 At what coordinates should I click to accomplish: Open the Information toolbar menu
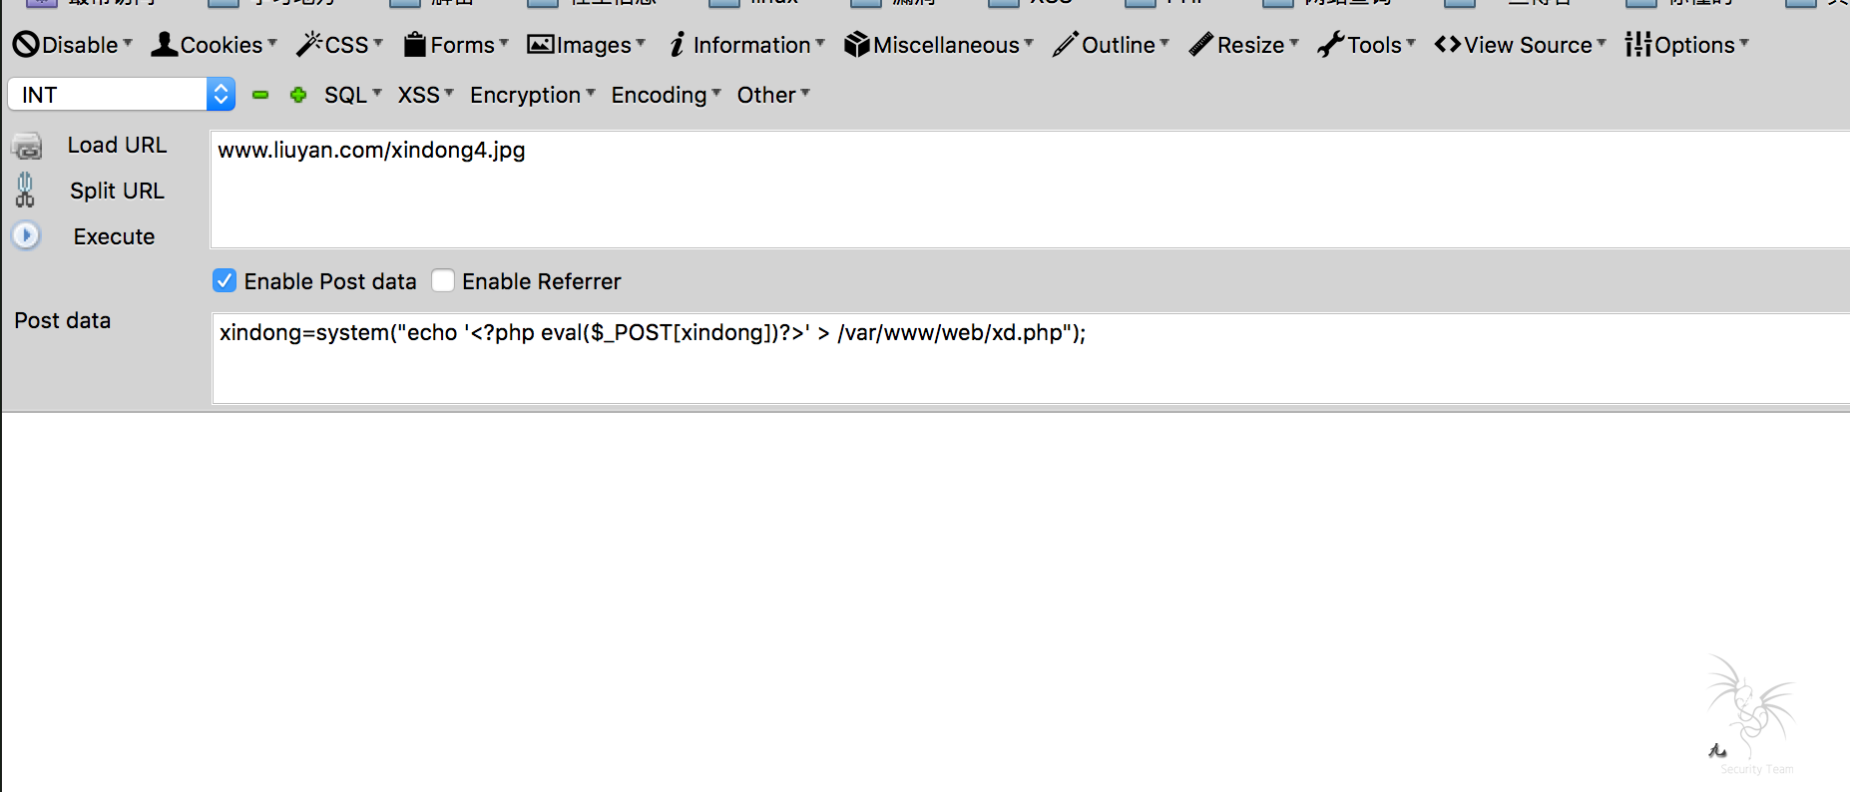pos(746,45)
